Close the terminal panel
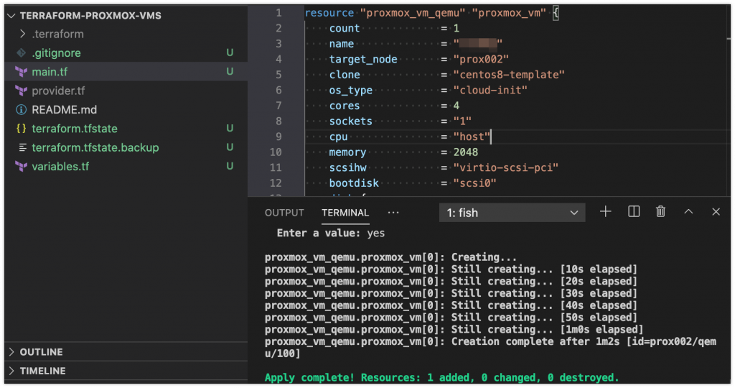735x388 pixels. [x=716, y=212]
